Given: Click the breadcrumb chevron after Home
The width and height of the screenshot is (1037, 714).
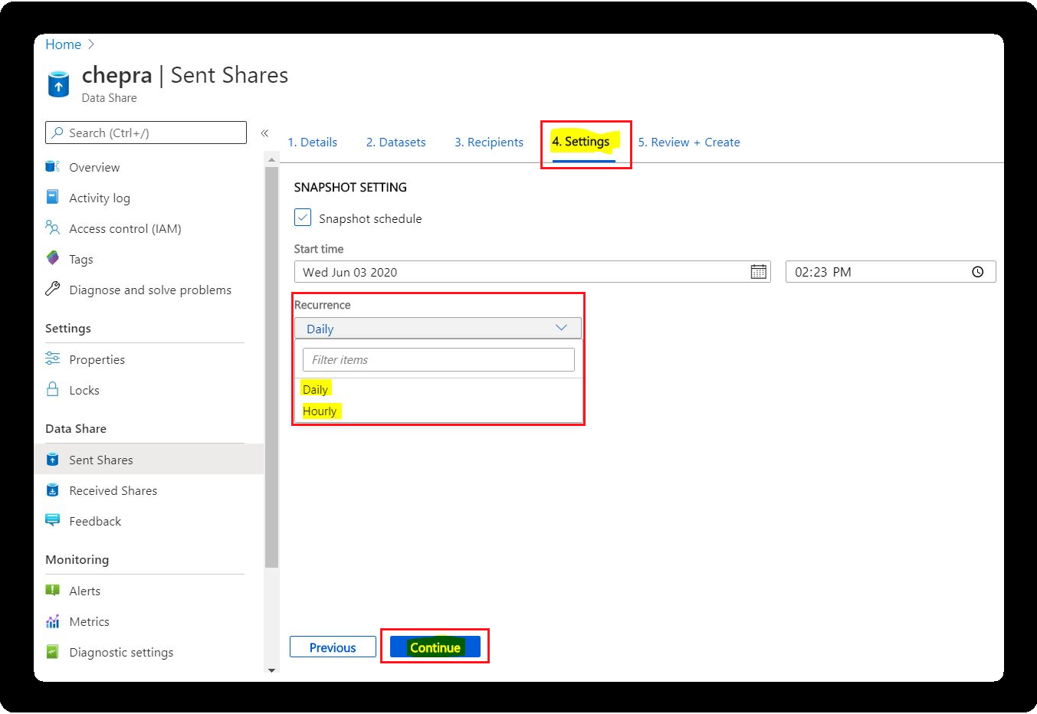Looking at the screenshot, I should click(92, 44).
